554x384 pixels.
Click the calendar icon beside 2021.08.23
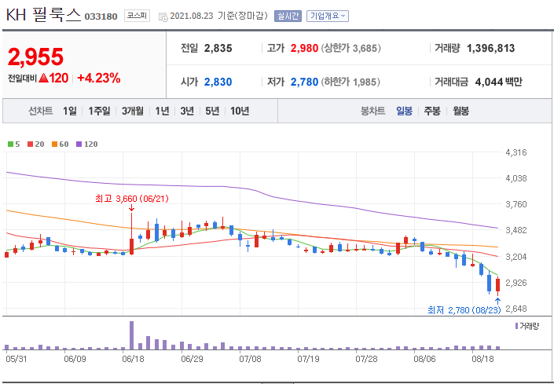click(x=163, y=16)
